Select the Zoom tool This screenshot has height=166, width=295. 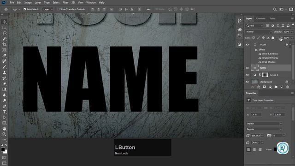tap(4, 134)
